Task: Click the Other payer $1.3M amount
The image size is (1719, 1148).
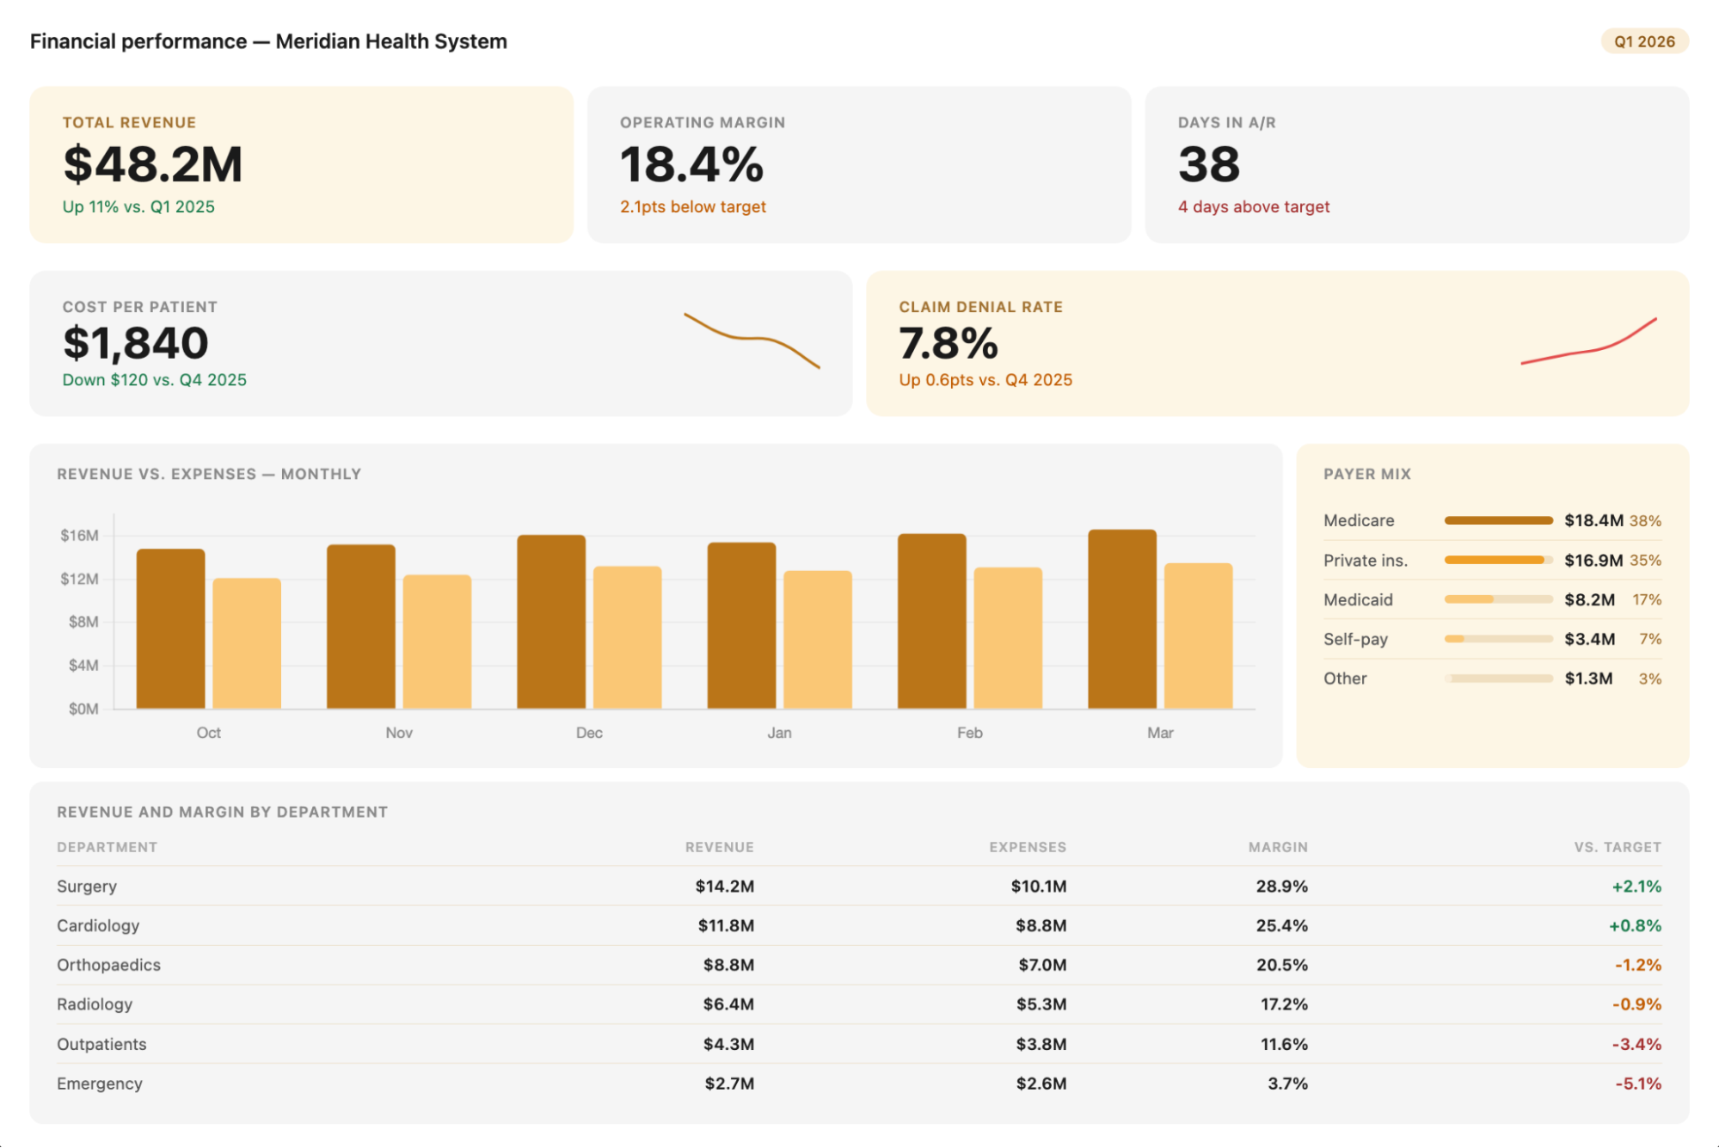Action: (x=1588, y=678)
